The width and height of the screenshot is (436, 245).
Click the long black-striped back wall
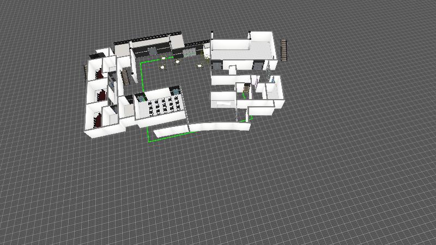[153, 39]
